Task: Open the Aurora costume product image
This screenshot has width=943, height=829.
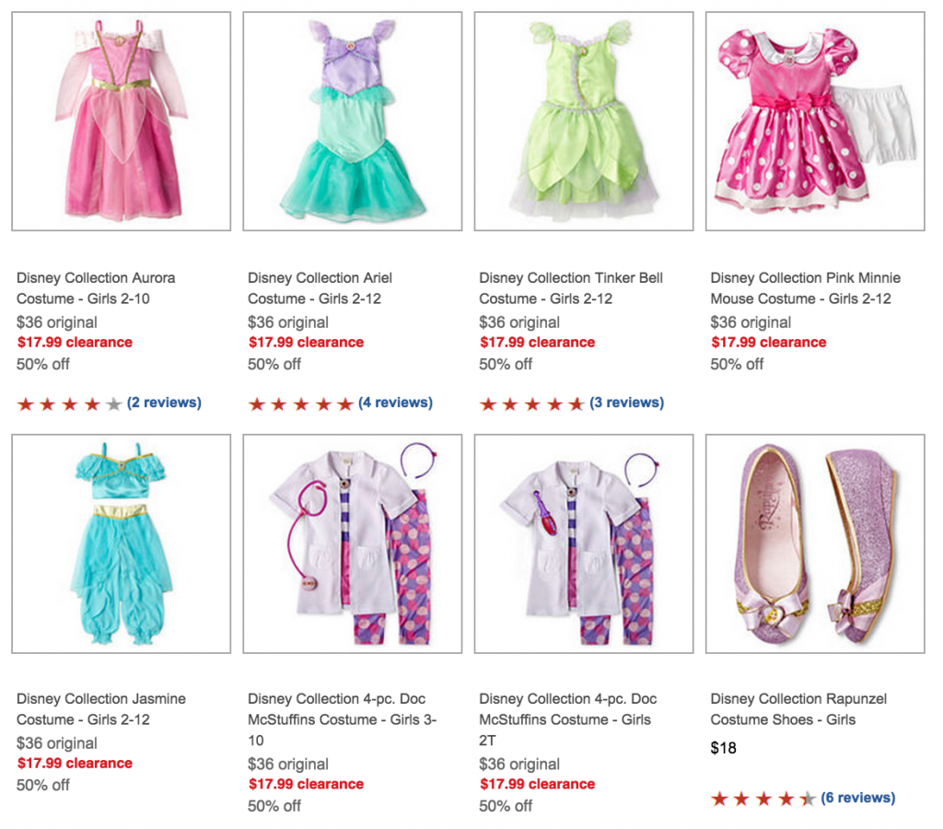Action: [121, 121]
